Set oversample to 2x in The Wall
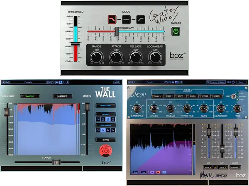Image resolution: width=249 pixels, height=186 pixels. pos(103,130)
